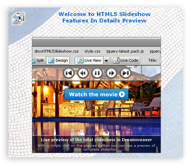Open the dmxHTML5Slideshow.css related file tab
The height and width of the screenshot is (165, 192).
(x=57, y=51)
